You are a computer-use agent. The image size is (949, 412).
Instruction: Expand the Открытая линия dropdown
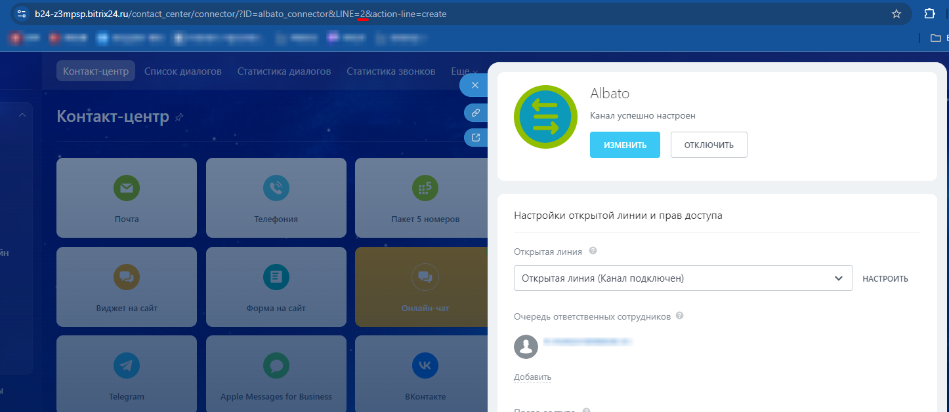point(838,278)
